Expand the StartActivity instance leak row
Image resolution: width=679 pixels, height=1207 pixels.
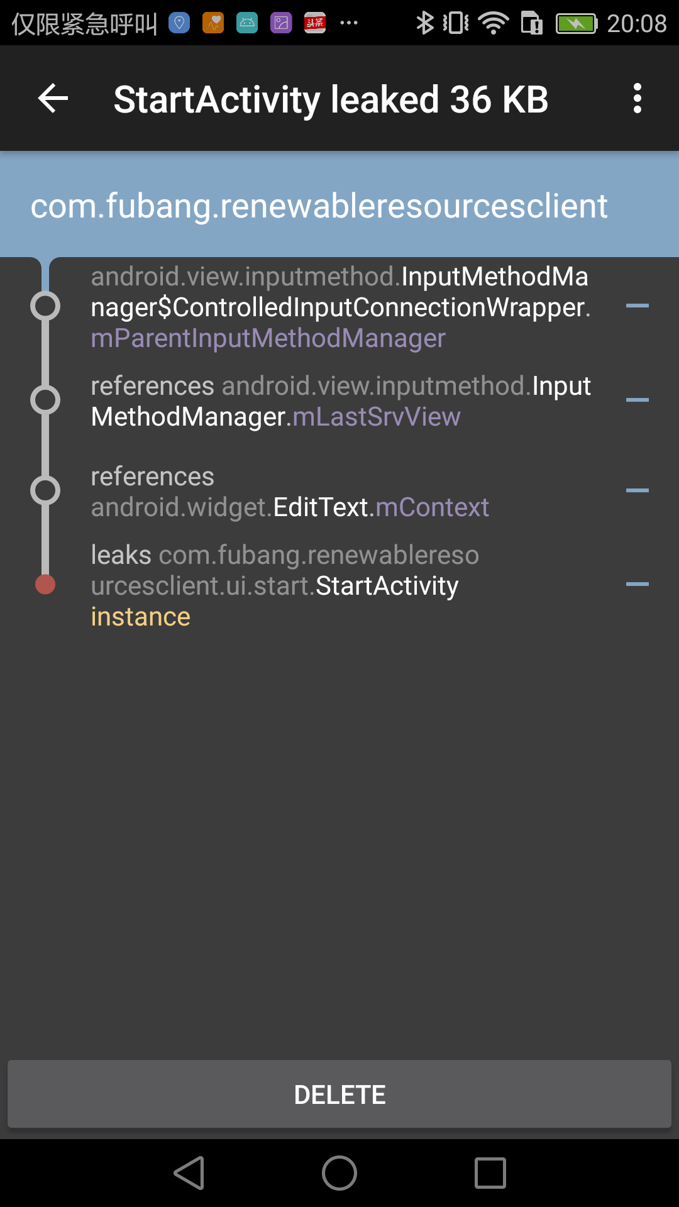(x=638, y=583)
